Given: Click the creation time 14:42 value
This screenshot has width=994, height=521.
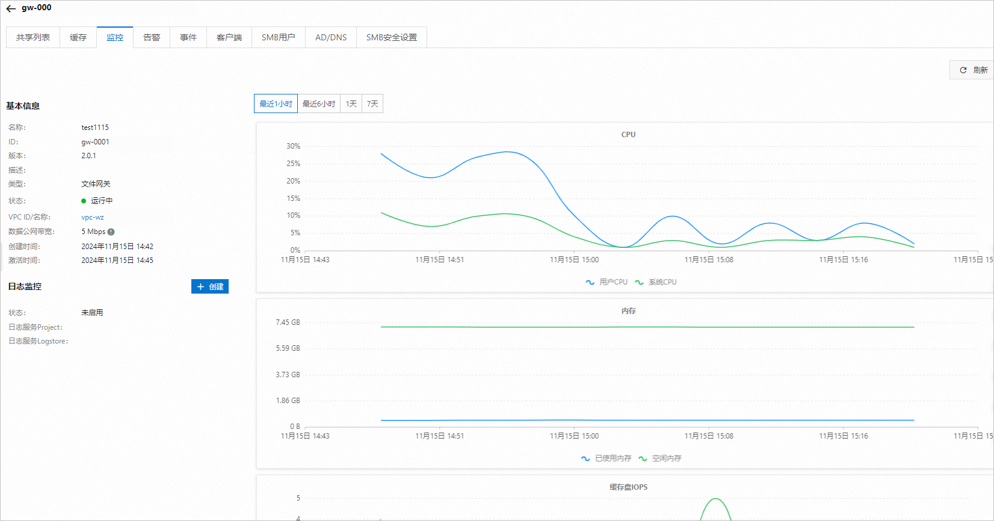Looking at the screenshot, I should click(x=117, y=247).
